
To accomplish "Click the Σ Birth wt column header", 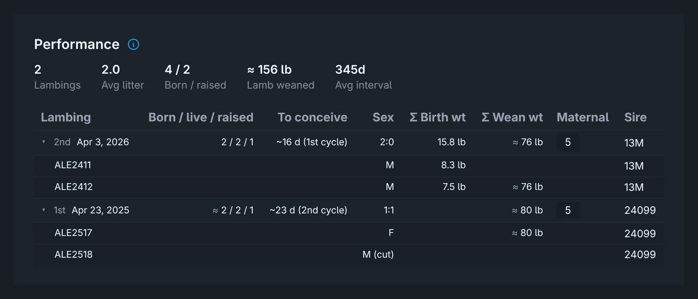I will [438, 117].
